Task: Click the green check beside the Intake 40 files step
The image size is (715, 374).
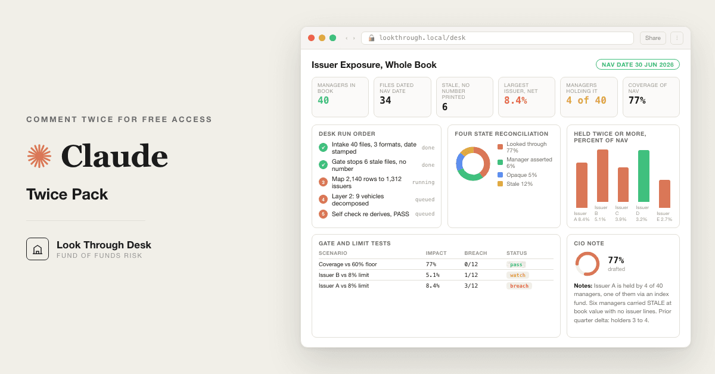Action: pos(323,148)
